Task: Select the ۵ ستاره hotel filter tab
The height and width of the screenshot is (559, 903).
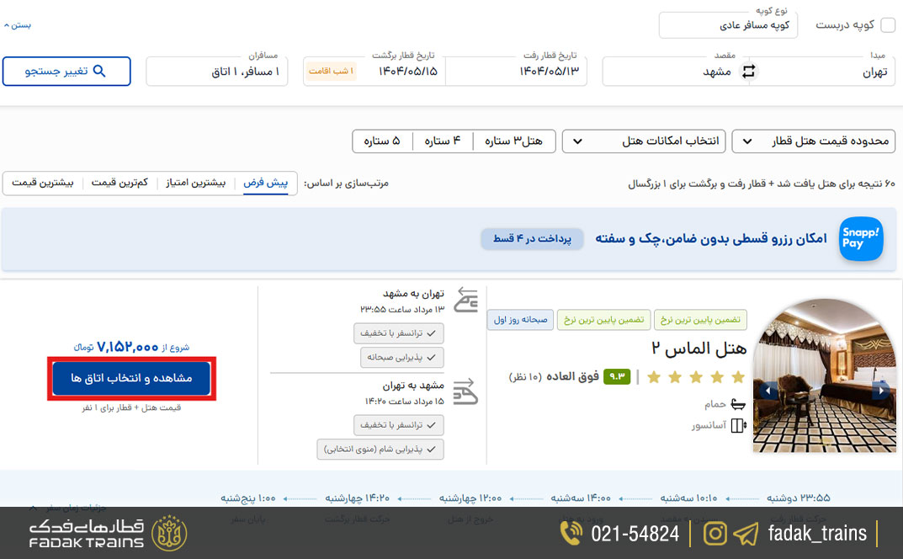Action: tap(381, 141)
